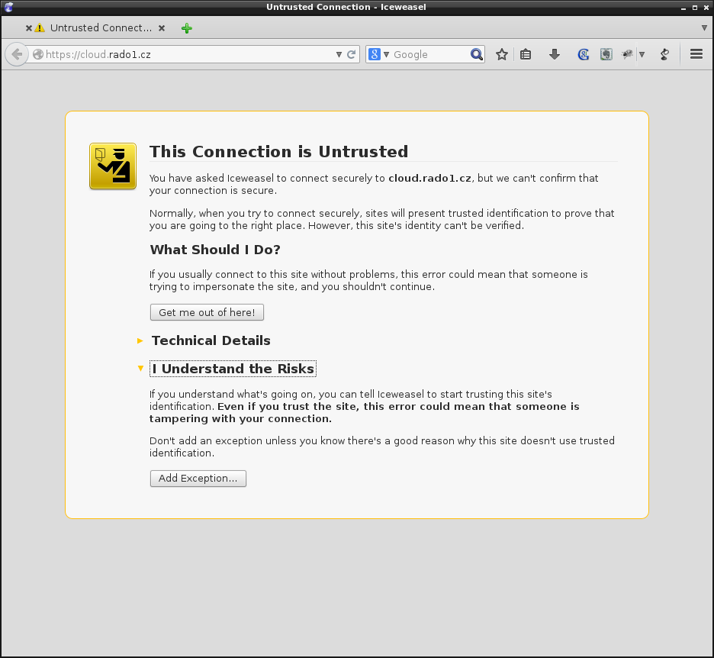
Task: Click the Add Exception... button
Action: 198,479
